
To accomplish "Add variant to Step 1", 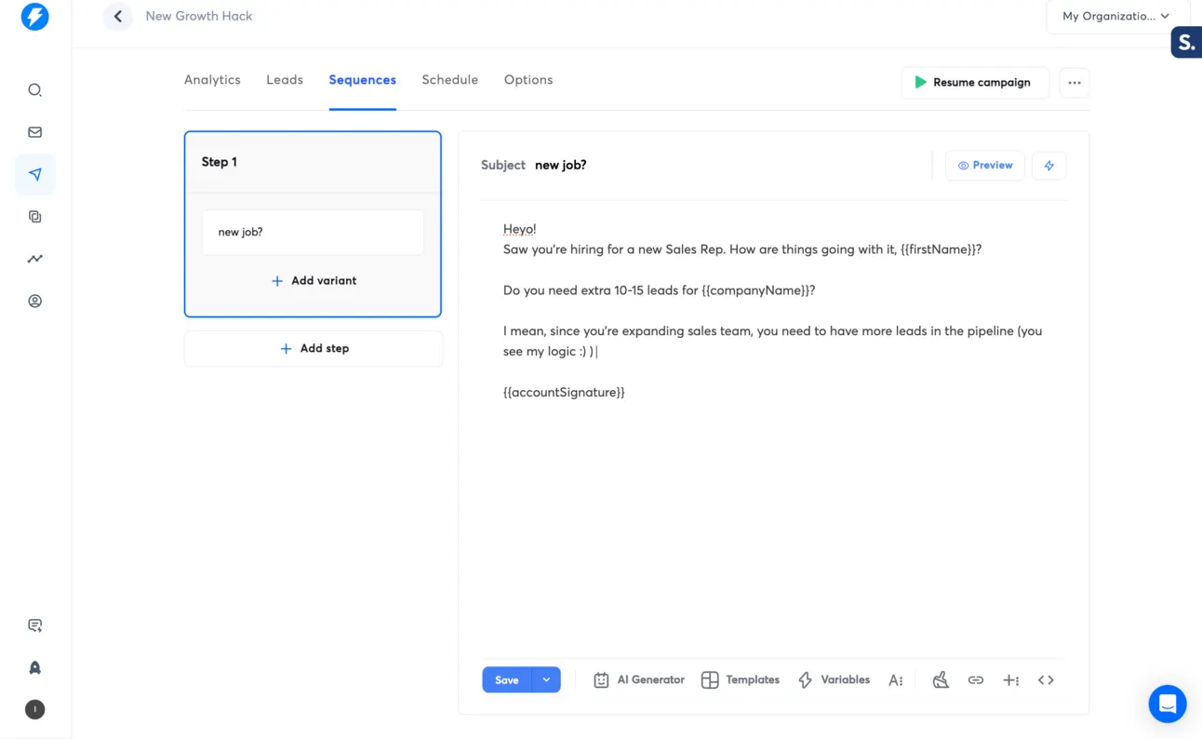I will (314, 281).
